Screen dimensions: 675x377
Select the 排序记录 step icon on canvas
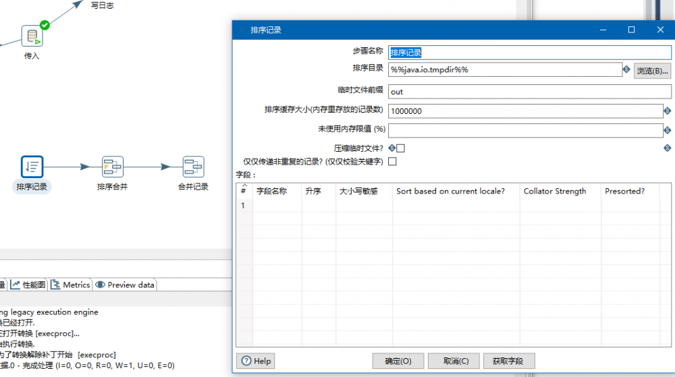tap(32, 167)
